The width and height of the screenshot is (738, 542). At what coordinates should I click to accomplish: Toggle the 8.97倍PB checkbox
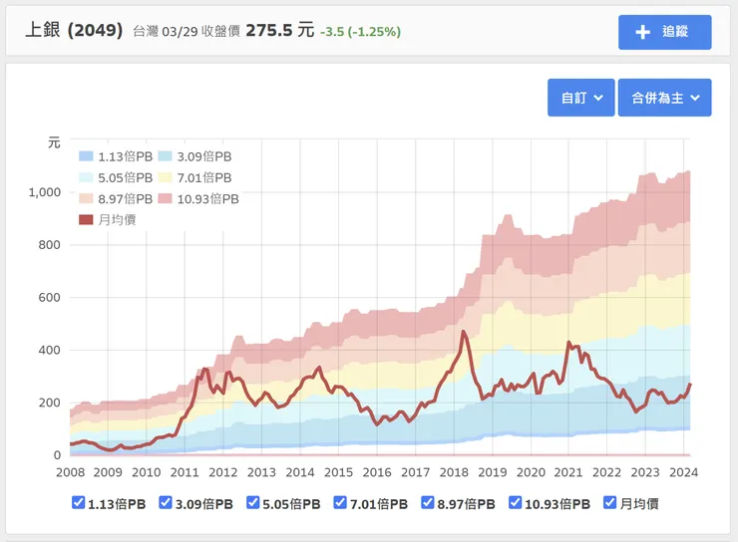click(x=429, y=503)
